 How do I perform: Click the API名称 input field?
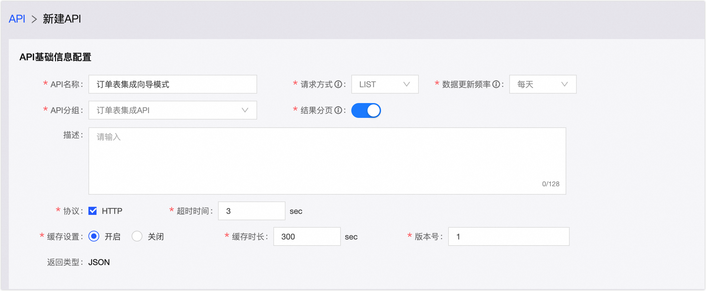tap(173, 84)
